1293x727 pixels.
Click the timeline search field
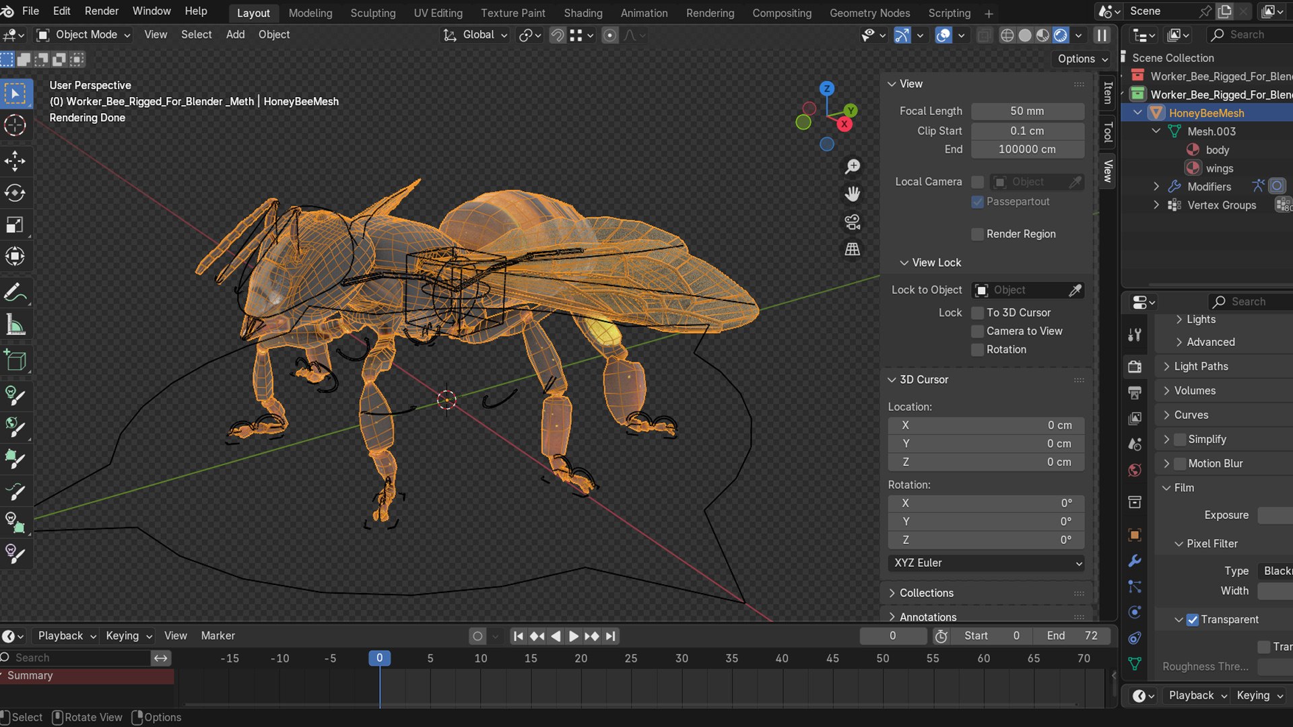click(75, 658)
